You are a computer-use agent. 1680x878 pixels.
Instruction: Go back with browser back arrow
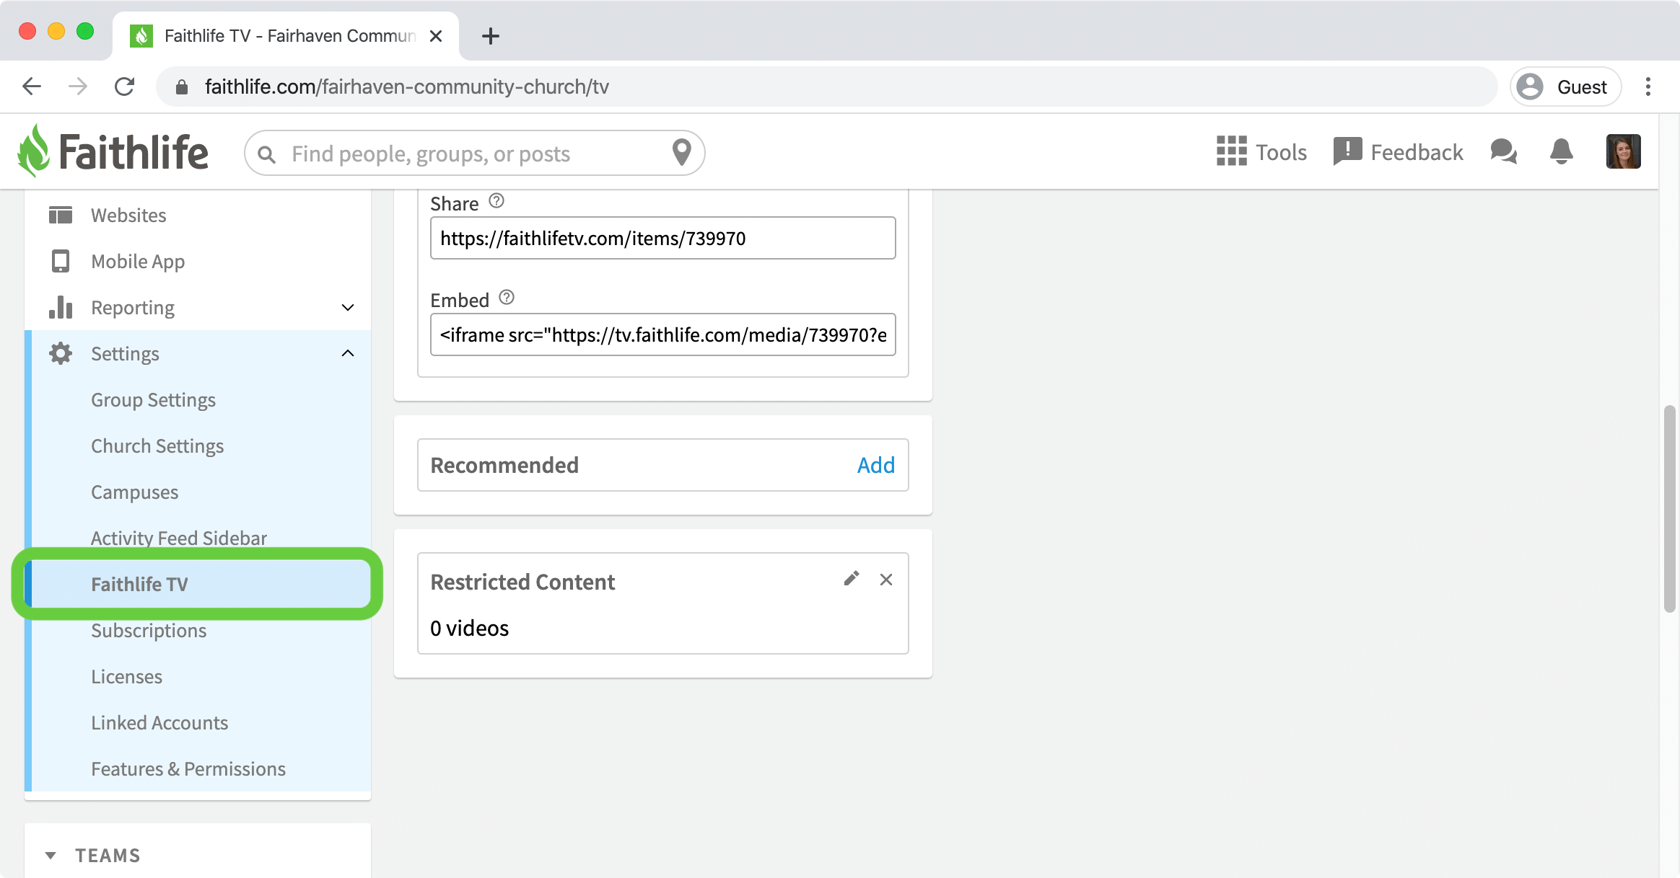click(32, 87)
